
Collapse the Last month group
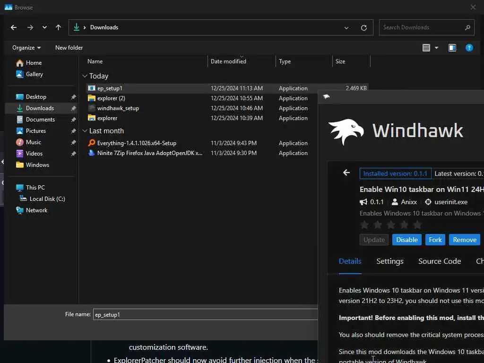85,131
